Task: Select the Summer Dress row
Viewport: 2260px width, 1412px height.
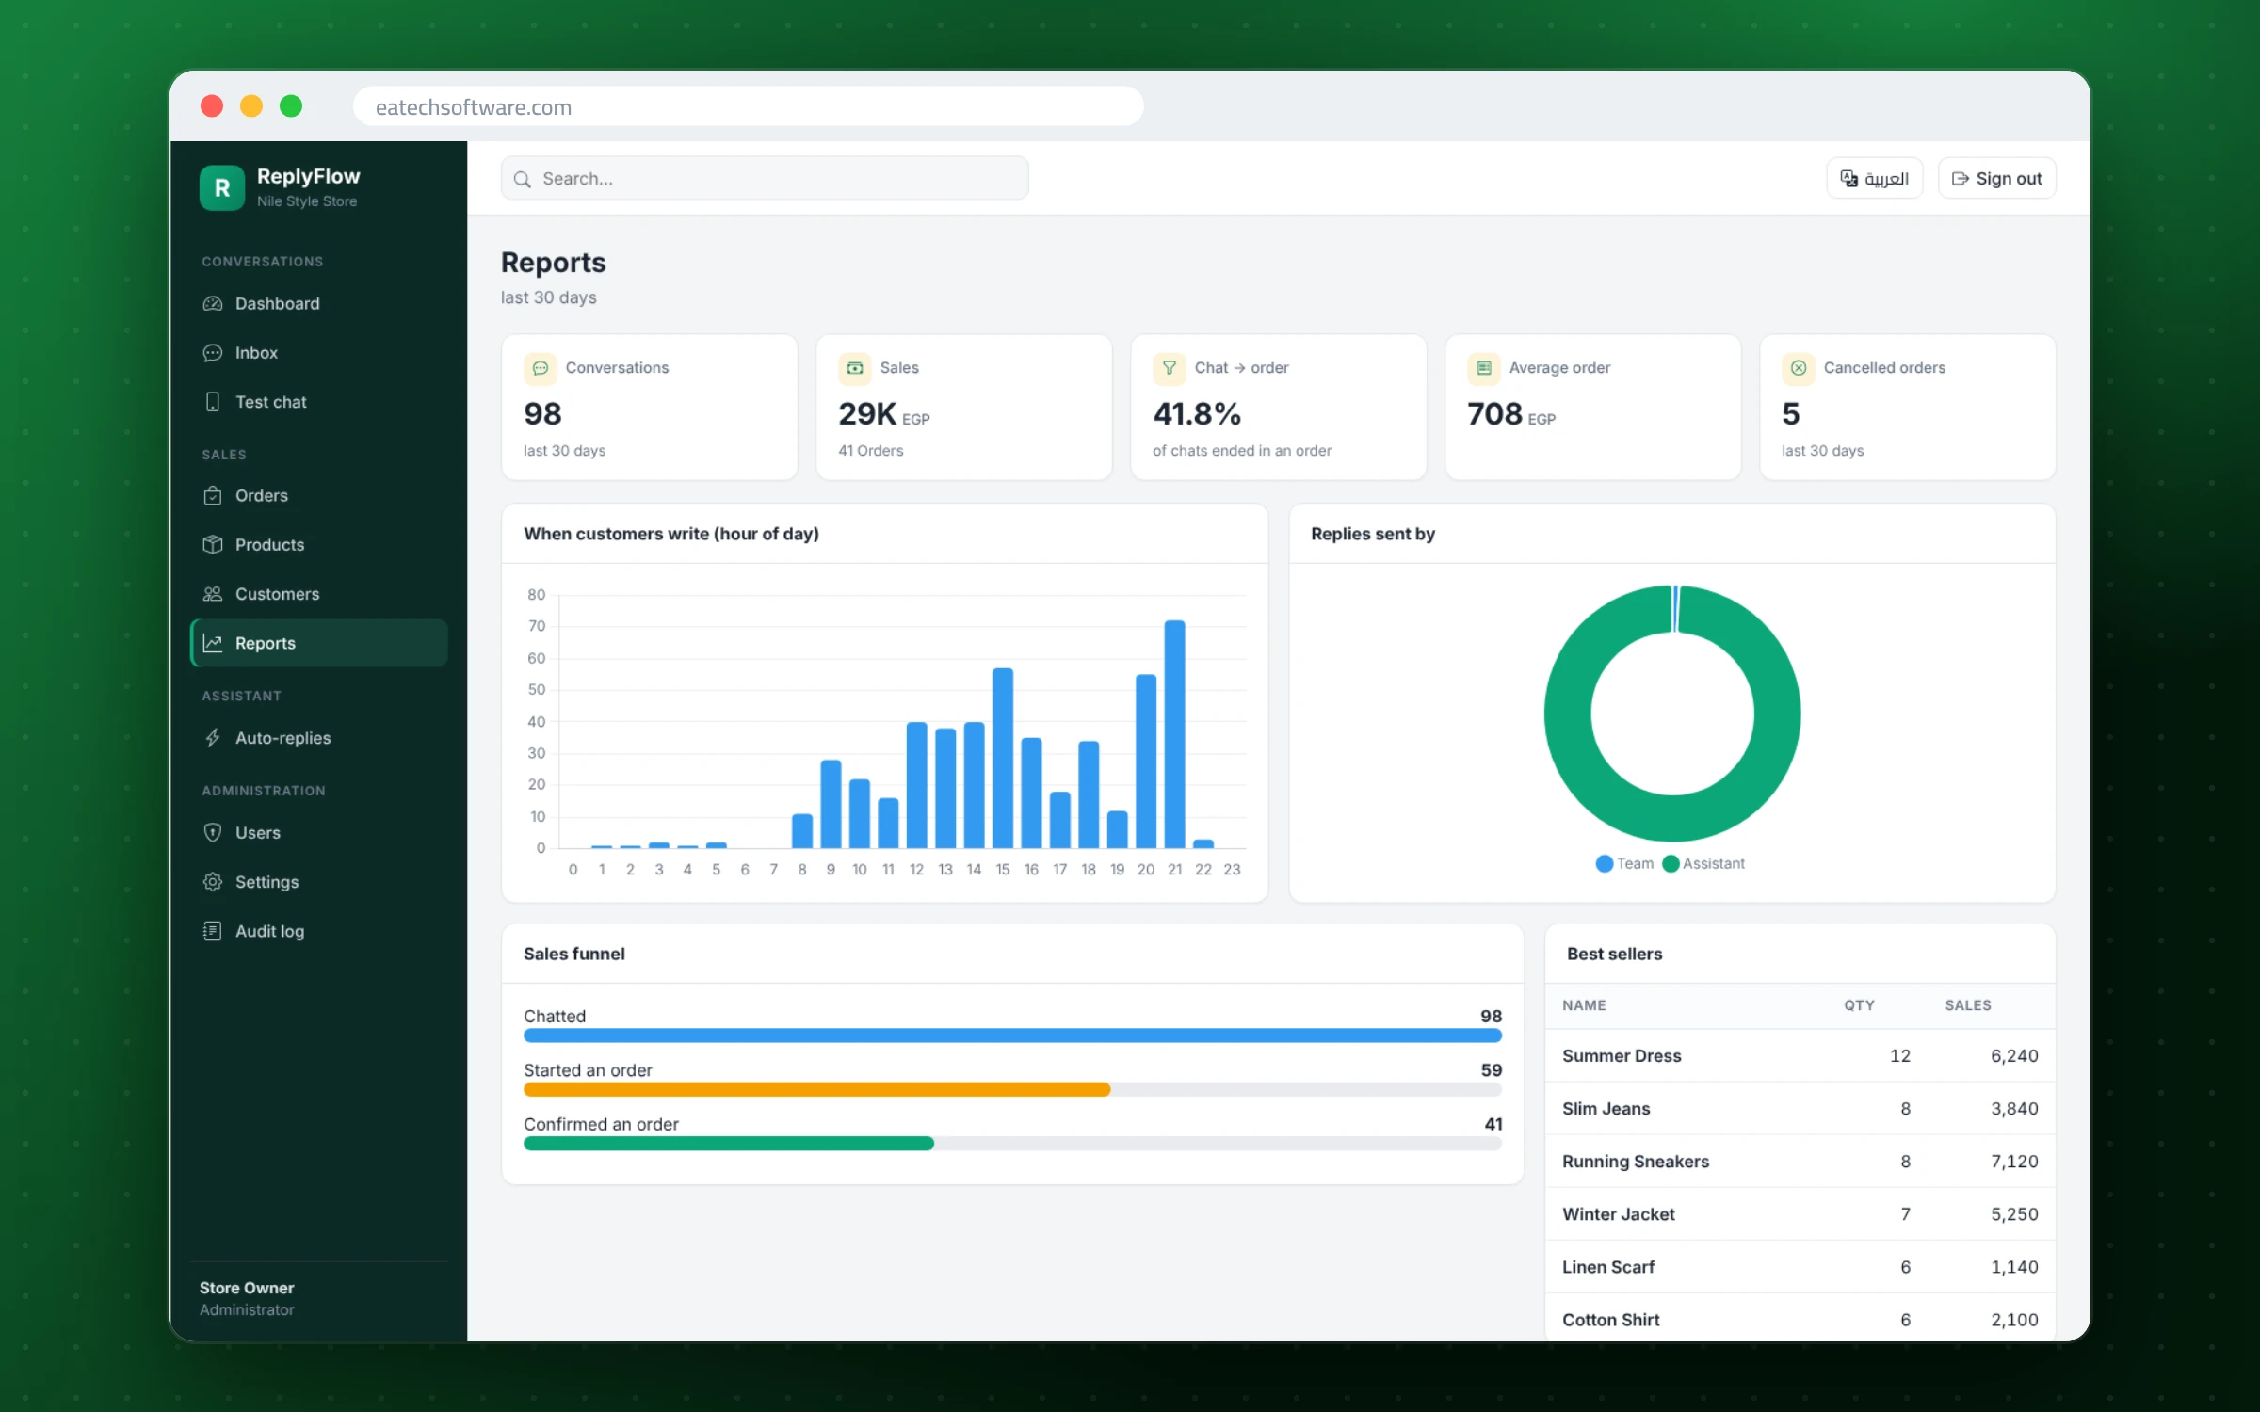Action: [x=1800, y=1055]
